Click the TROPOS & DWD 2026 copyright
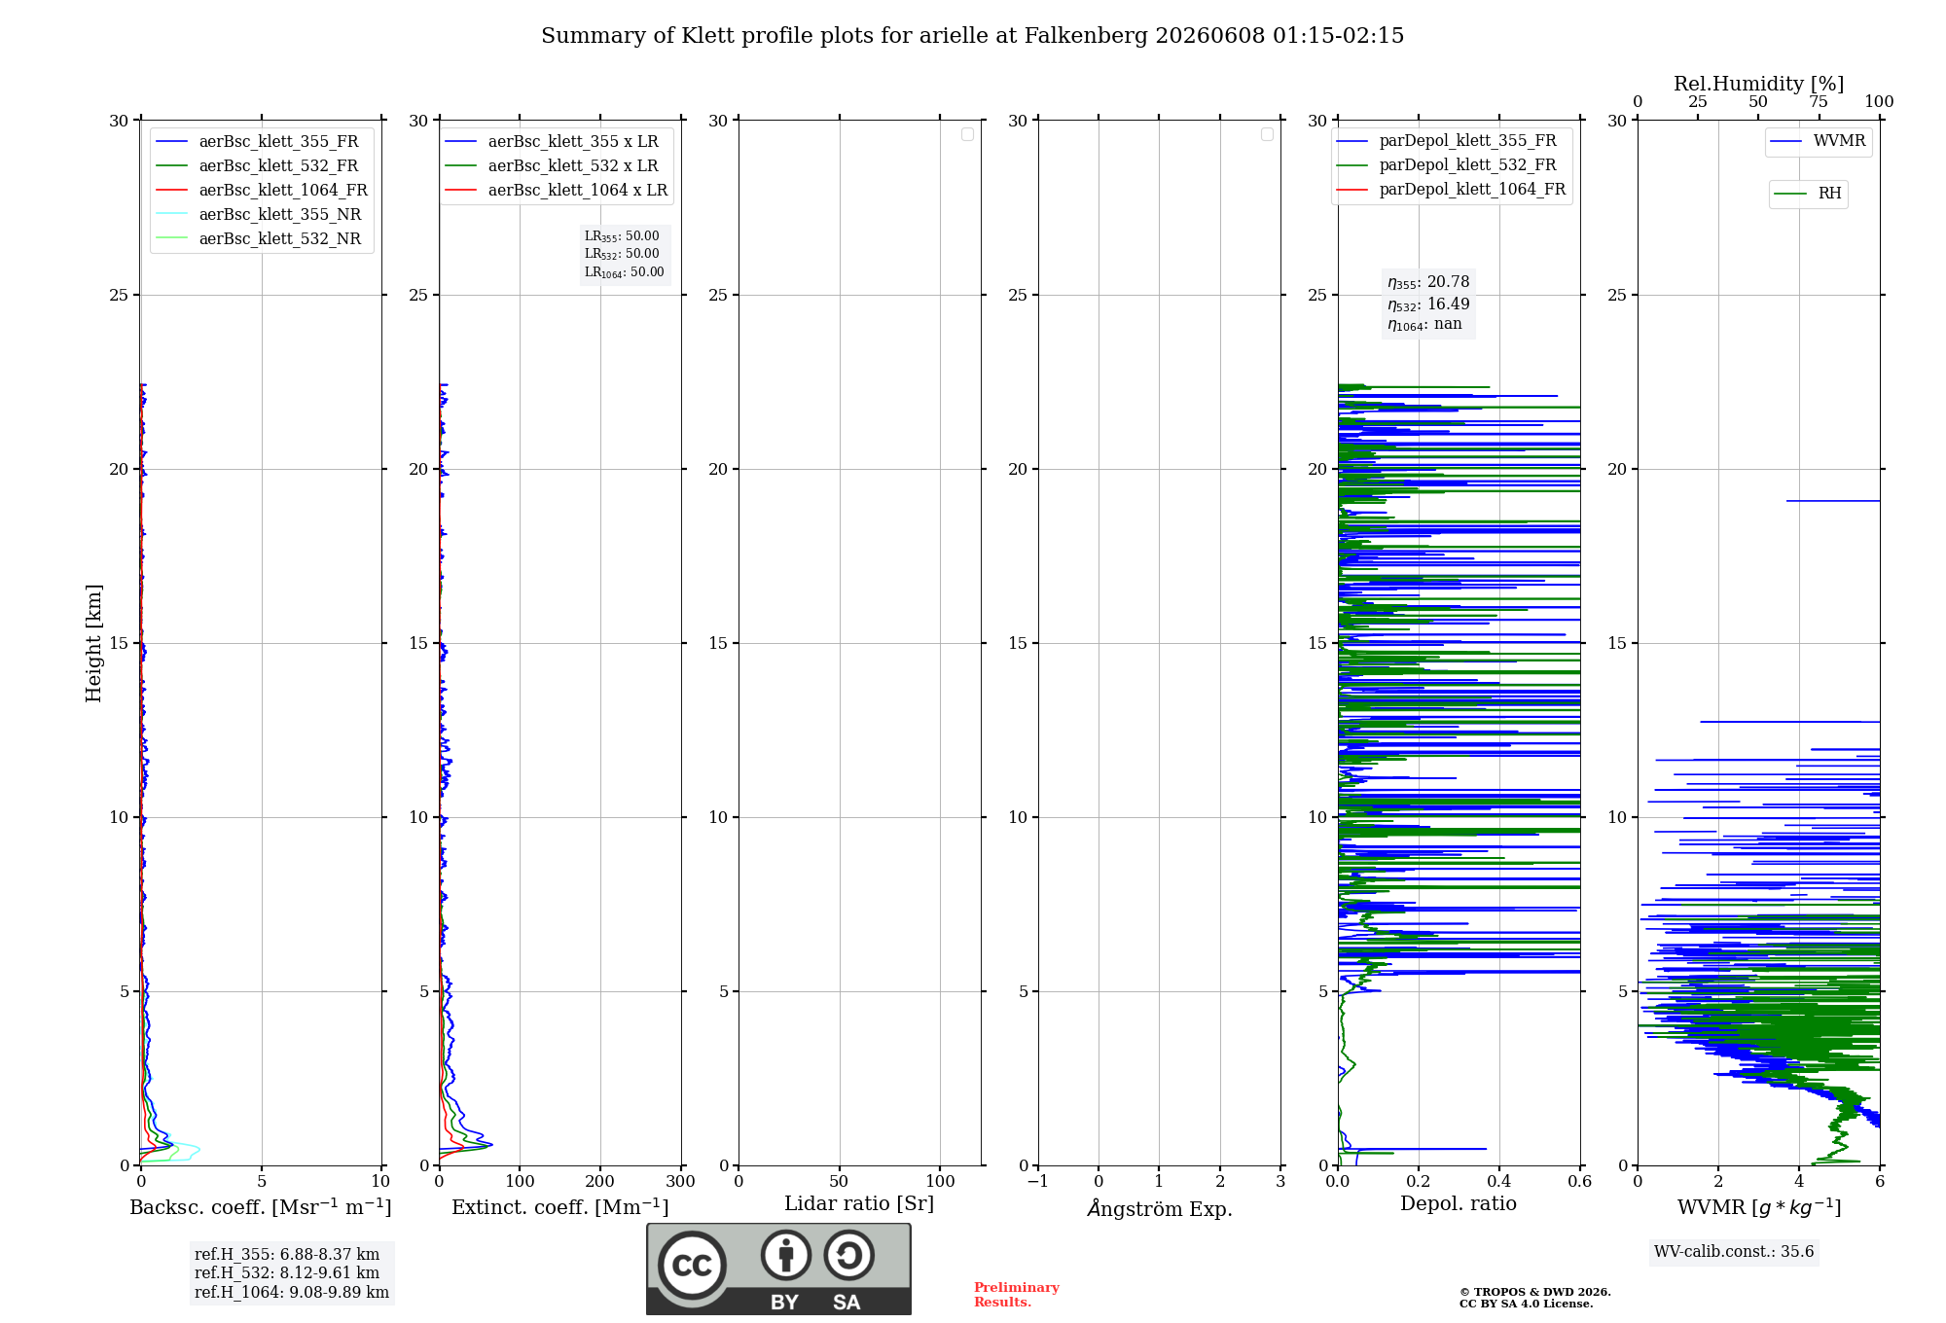The image size is (1946, 1323). [x=1535, y=1292]
